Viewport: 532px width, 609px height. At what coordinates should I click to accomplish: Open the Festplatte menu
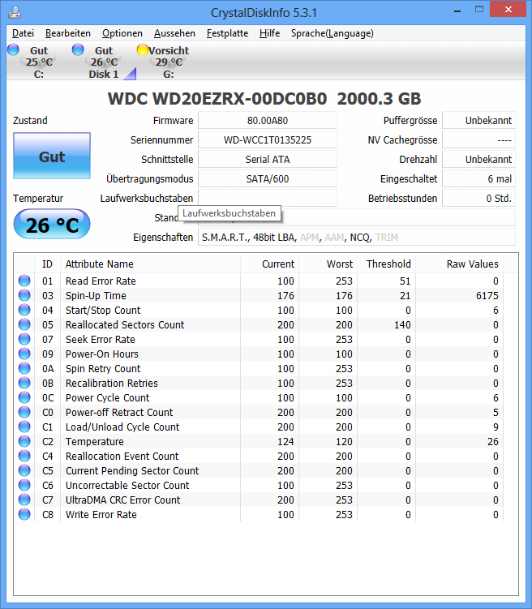click(x=227, y=33)
